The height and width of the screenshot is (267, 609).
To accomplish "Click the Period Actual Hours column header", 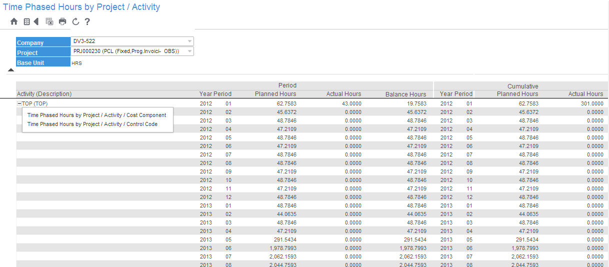I will tap(343, 94).
